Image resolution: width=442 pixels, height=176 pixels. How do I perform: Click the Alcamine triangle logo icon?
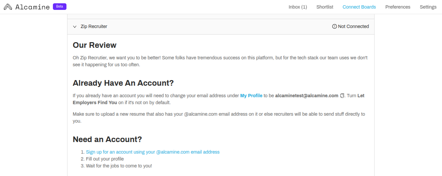click(8, 7)
